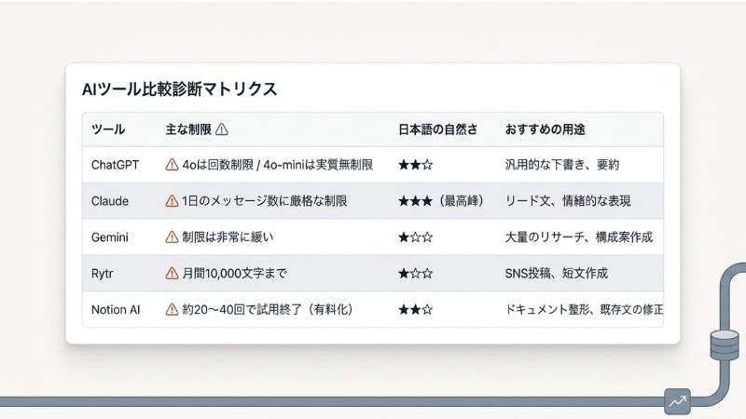The width and height of the screenshot is (746, 419).
Task: Select the Notion AI tool name cell
Action: (116, 310)
